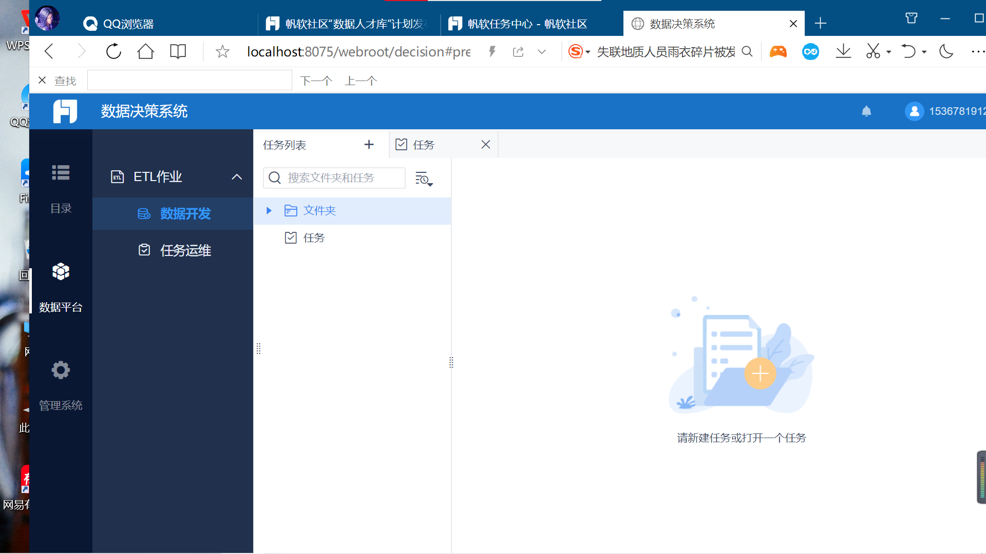
Task: Close the find bar
Action: click(42, 80)
